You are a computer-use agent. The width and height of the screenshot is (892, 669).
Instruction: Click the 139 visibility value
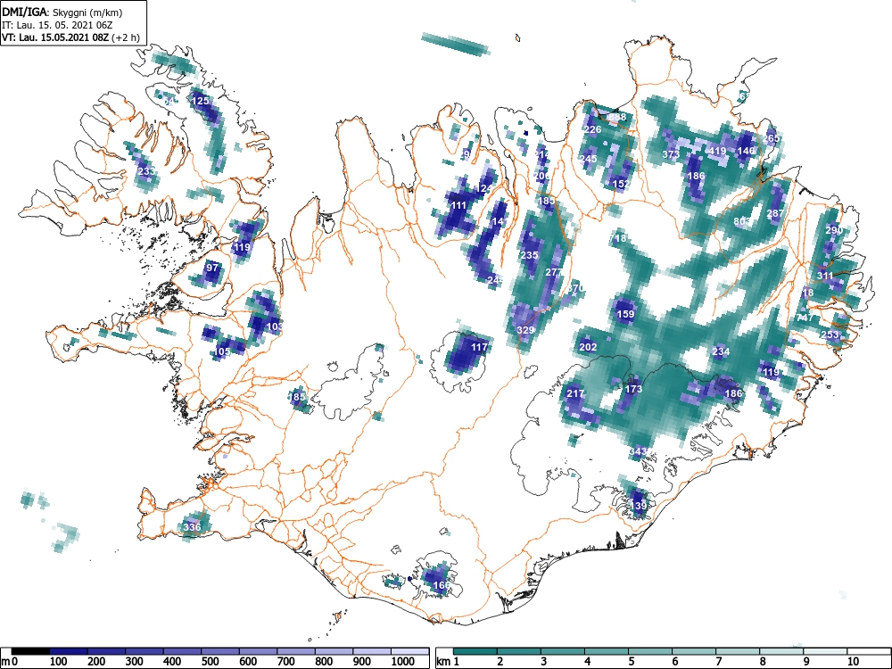click(x=639, y=506)
